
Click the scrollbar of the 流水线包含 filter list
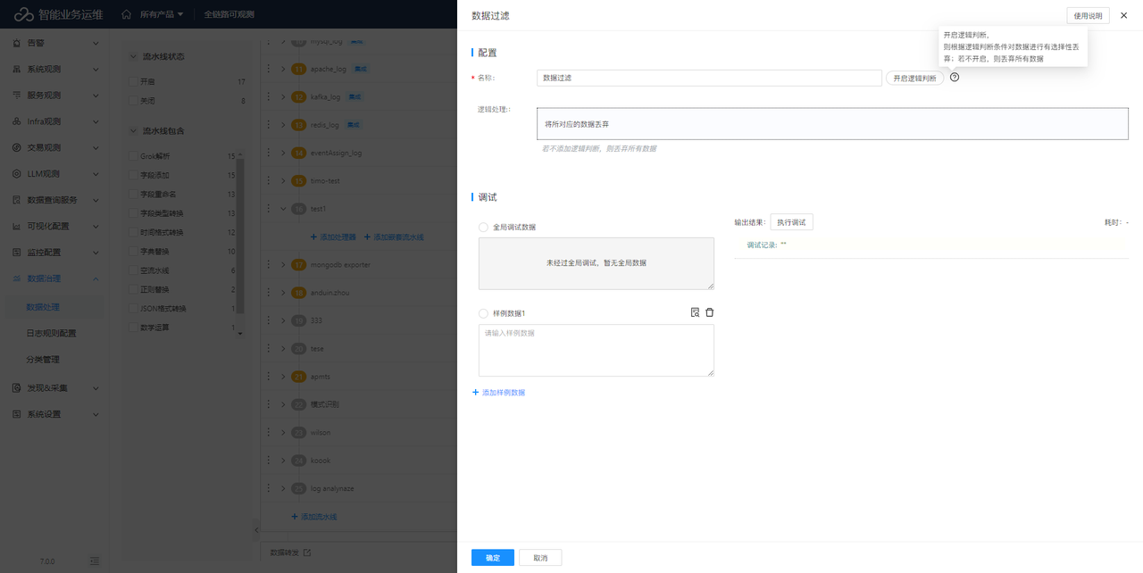[x=239, y=241]
